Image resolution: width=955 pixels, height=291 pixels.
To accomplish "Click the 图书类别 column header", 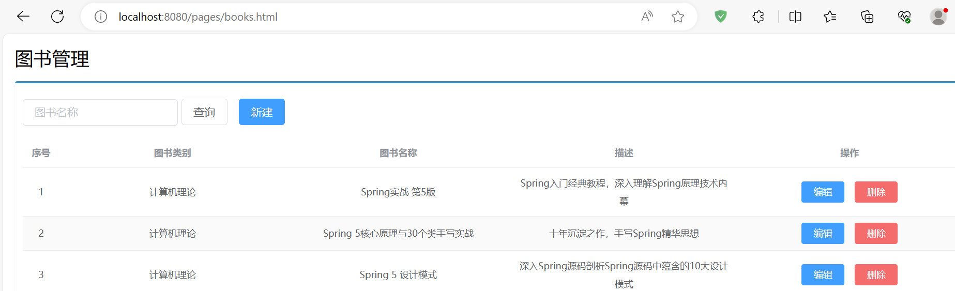I will 173,153.
